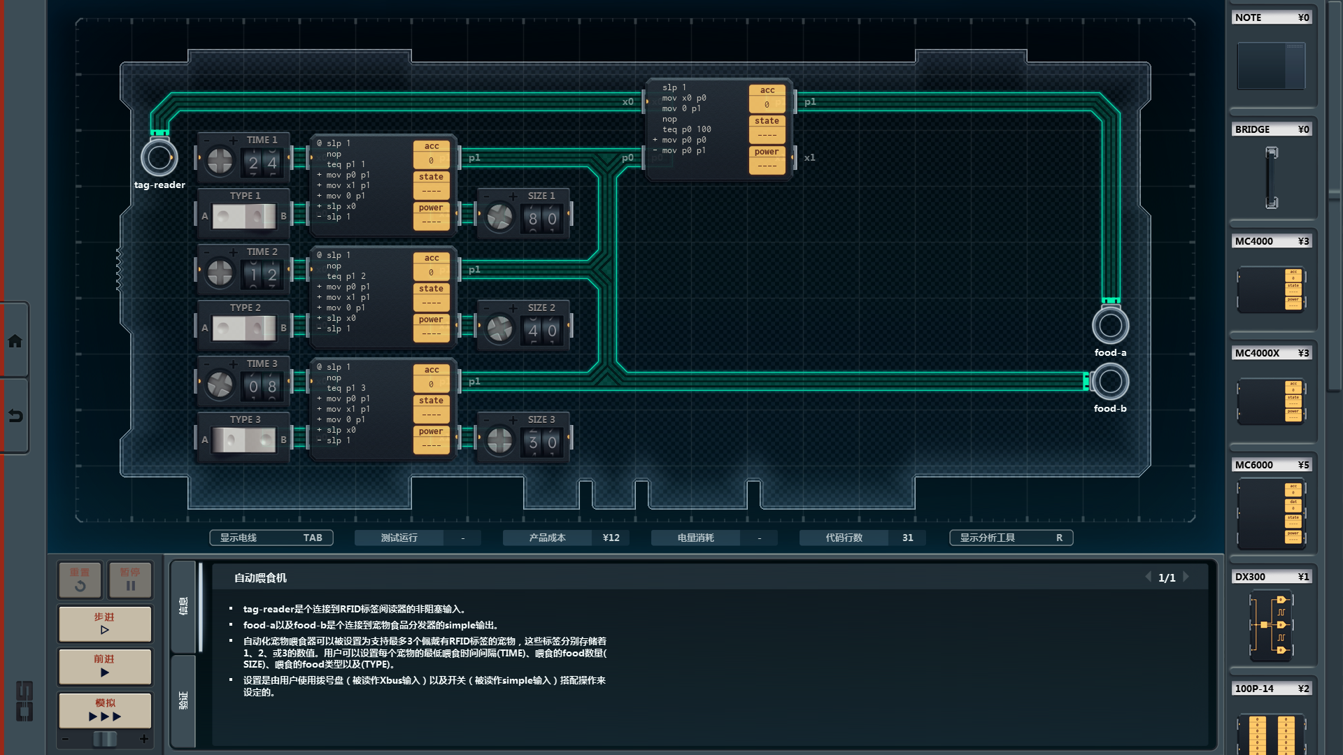Click next page arrow beside 1/1
This screenshot has width=1343, height=755.
pyautogui.click(x=1186, y=577)
